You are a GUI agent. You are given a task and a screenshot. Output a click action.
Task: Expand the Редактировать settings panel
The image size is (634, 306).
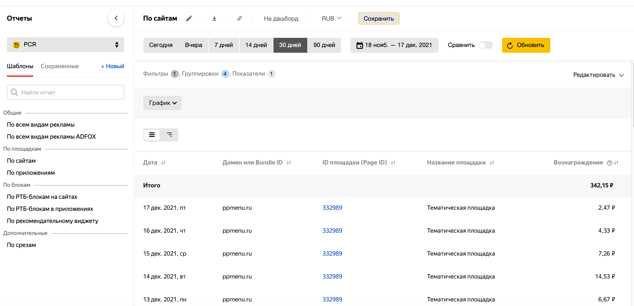598,75
